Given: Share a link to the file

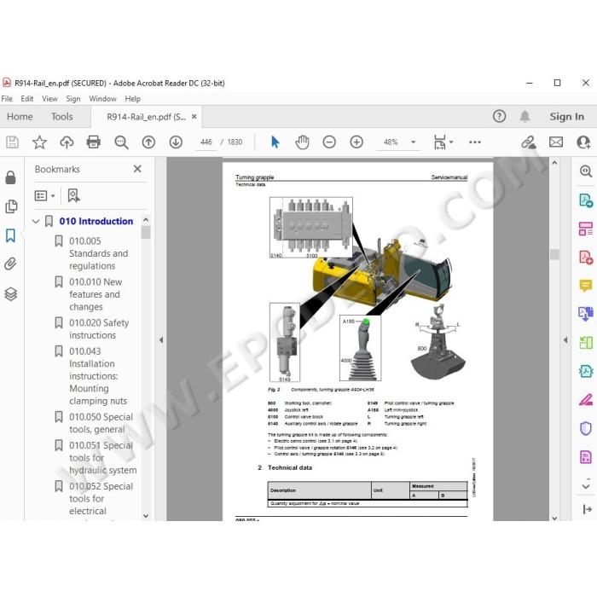Looking at the screenshot, I should [x=529, y=142].
